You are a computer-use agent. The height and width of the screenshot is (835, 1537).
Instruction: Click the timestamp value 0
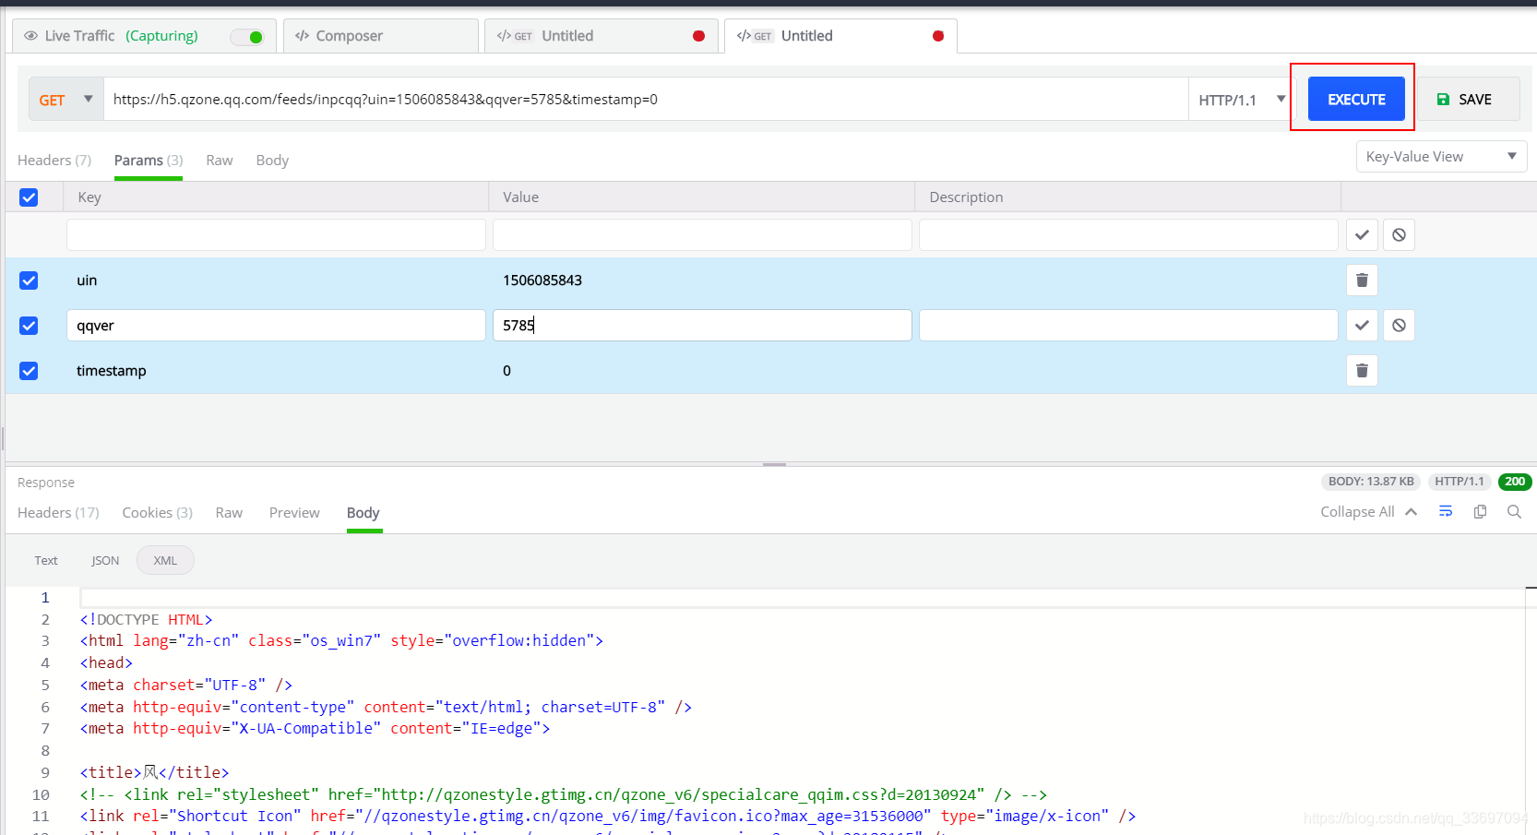[506, 371]
